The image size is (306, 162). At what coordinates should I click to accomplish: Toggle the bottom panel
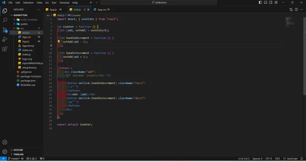pyautogui.click(x=265, y=3)
